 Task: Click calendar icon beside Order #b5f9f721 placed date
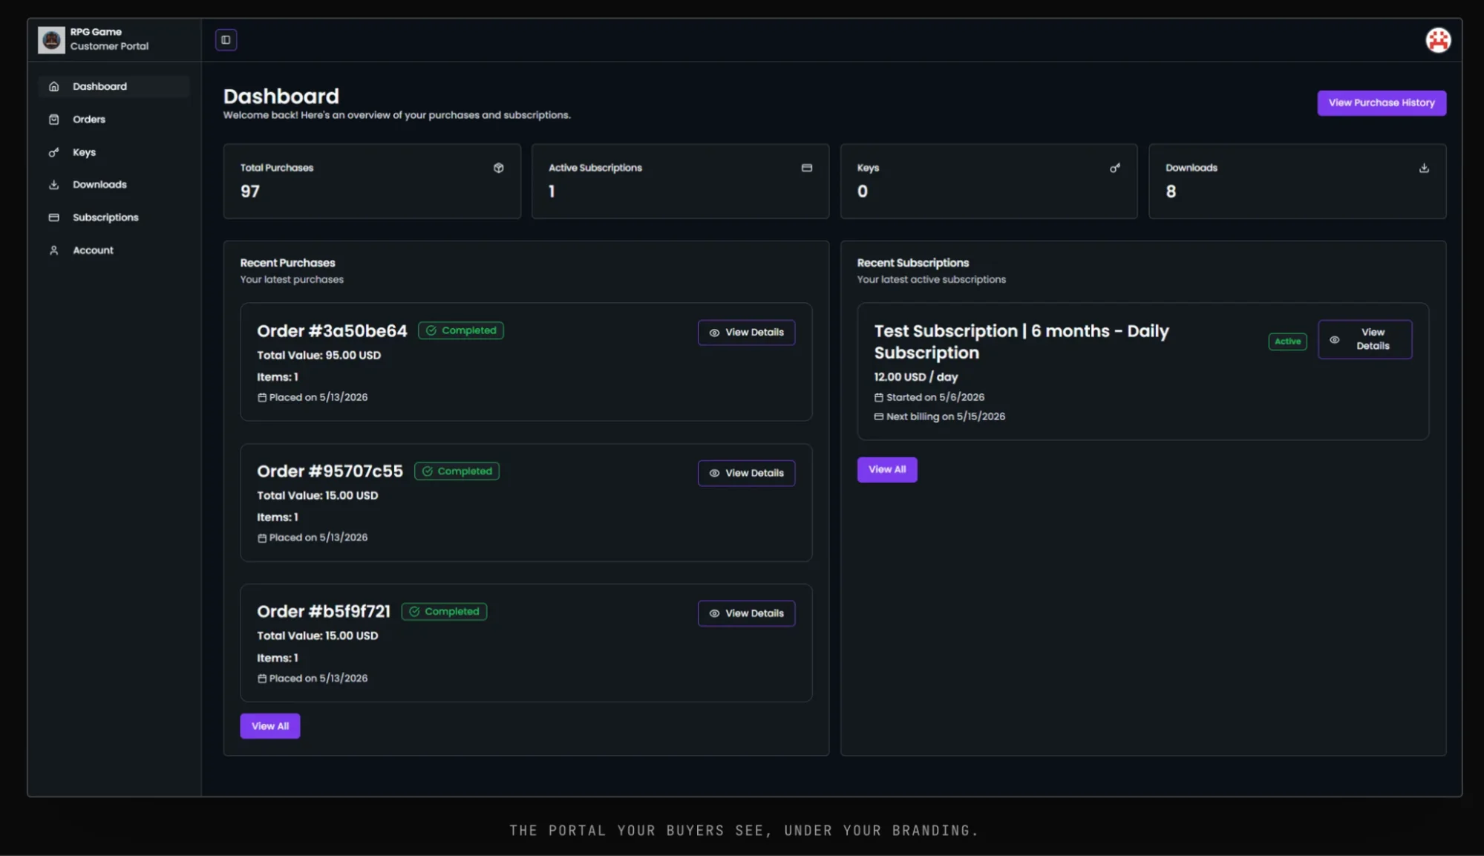[x=262, y=679]
